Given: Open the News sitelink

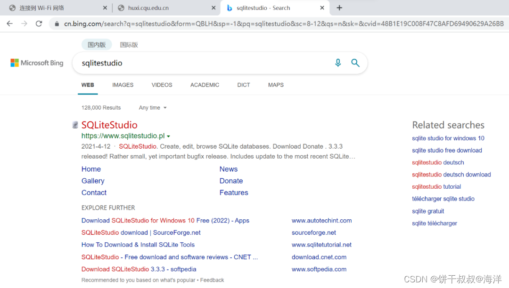Looking at the screenshot, I should pyautogui.click(x=229, y=169).
